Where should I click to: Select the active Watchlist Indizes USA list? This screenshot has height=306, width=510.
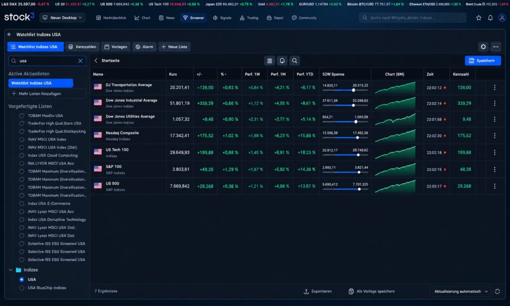pos(41,83)
